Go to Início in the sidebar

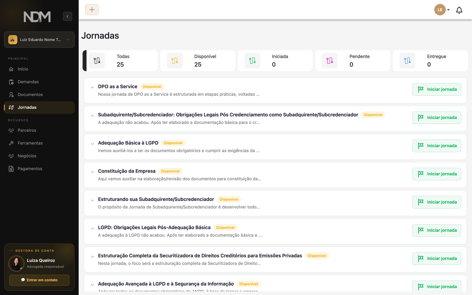(x=39, y=69)
